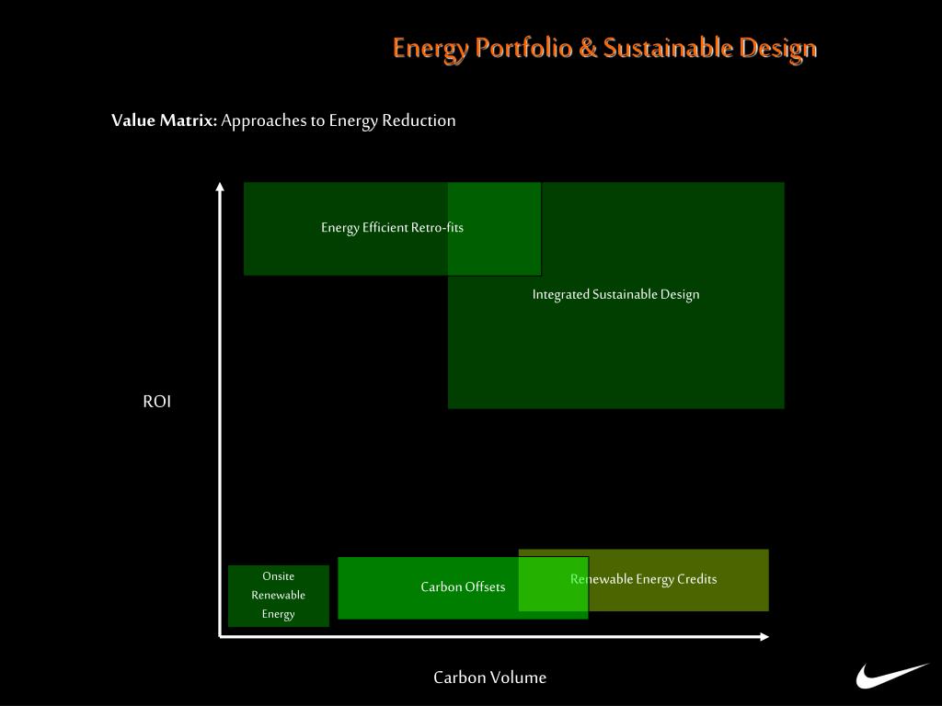Screen dimensions: 942x706
Task: Click the vertical axis arrowhead
Action: point(220,187)
